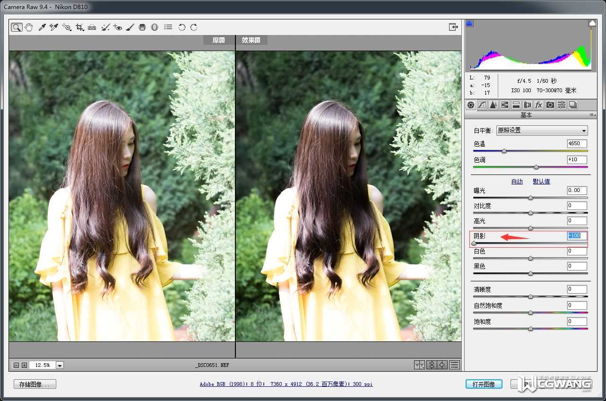The width and height of the screenshot is (606, 401).
Task: Pick the Graduated Filter tool
Action: click(x=142, y=27)
